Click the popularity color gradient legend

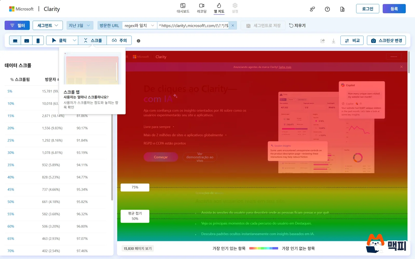pyautogui.click(x=264, y=248)
